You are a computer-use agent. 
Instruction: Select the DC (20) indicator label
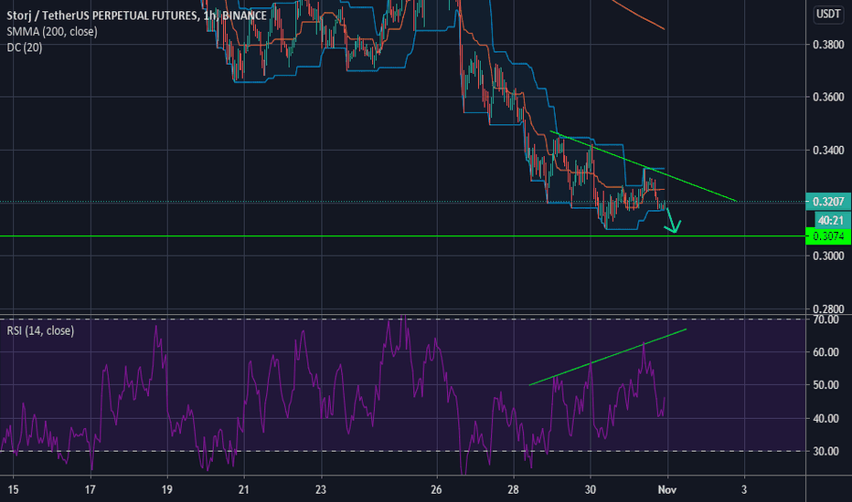[x=25, y=47]
